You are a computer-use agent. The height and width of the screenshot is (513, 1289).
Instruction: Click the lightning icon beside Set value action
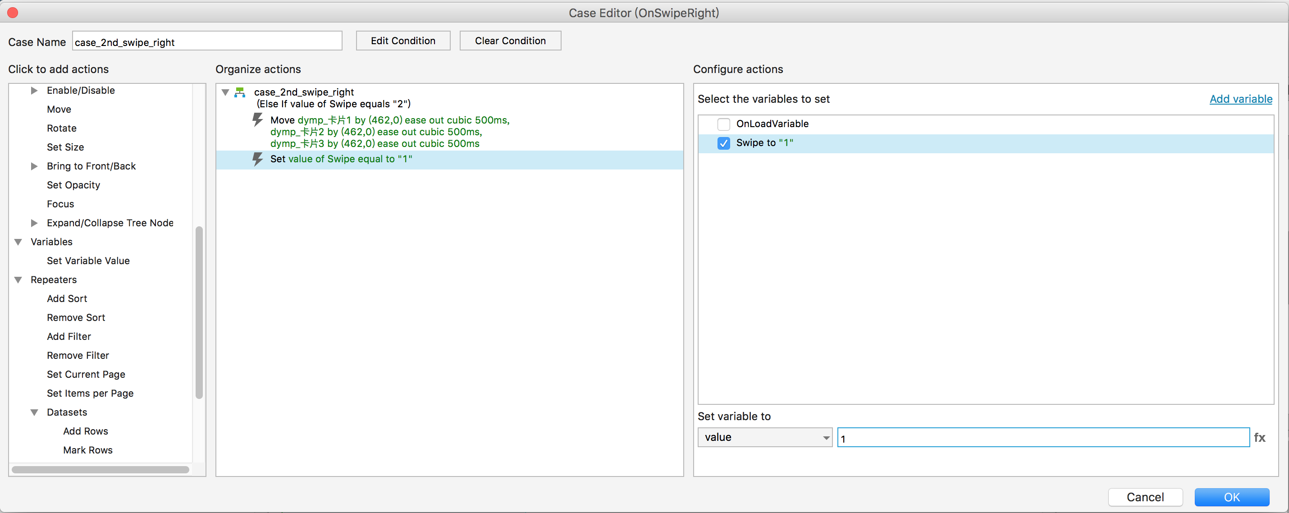(257, 159)
